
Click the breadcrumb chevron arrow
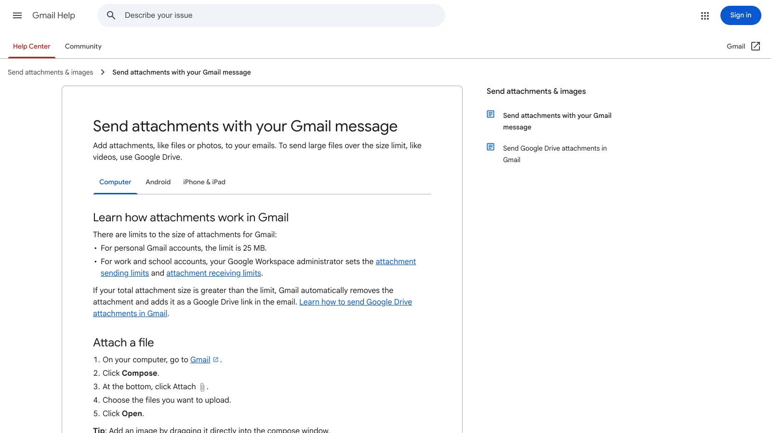[x=103, y=72]
